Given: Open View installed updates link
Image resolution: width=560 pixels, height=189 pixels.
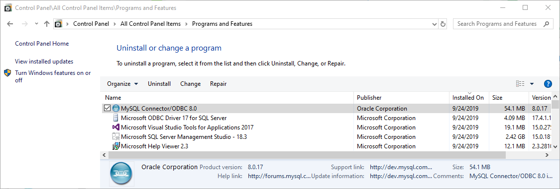Looking at the screenshot, I should point(44,62).
